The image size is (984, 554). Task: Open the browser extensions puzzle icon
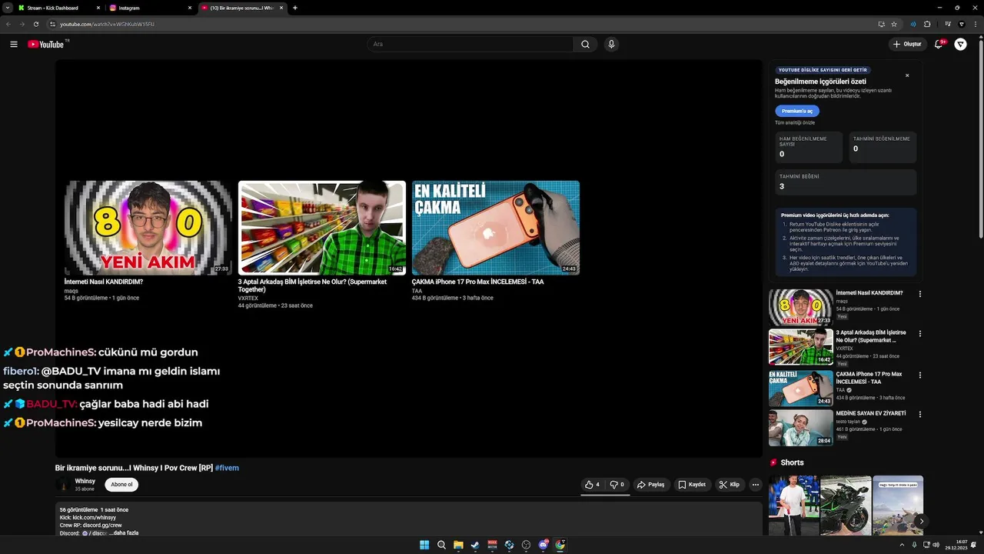tap(927, 24)
